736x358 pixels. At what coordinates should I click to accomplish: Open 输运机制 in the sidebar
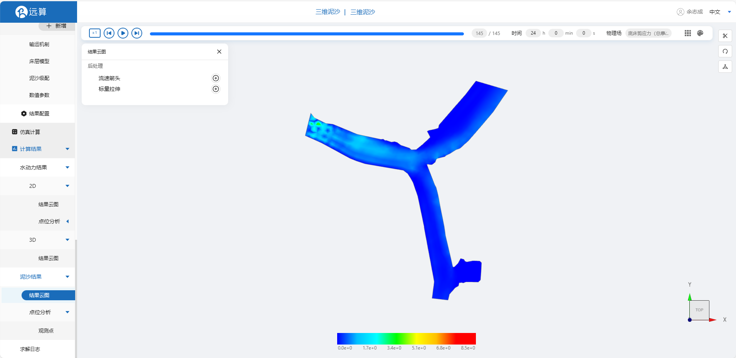pos(39,44)
